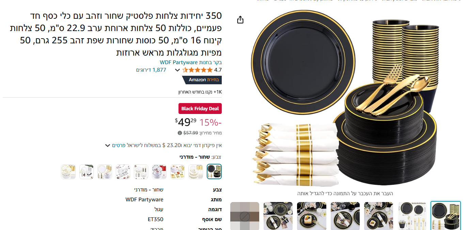This screenshot has height=230, width=467.
Task: Open the shipping details link to Israel
Action: coord(119,145)
